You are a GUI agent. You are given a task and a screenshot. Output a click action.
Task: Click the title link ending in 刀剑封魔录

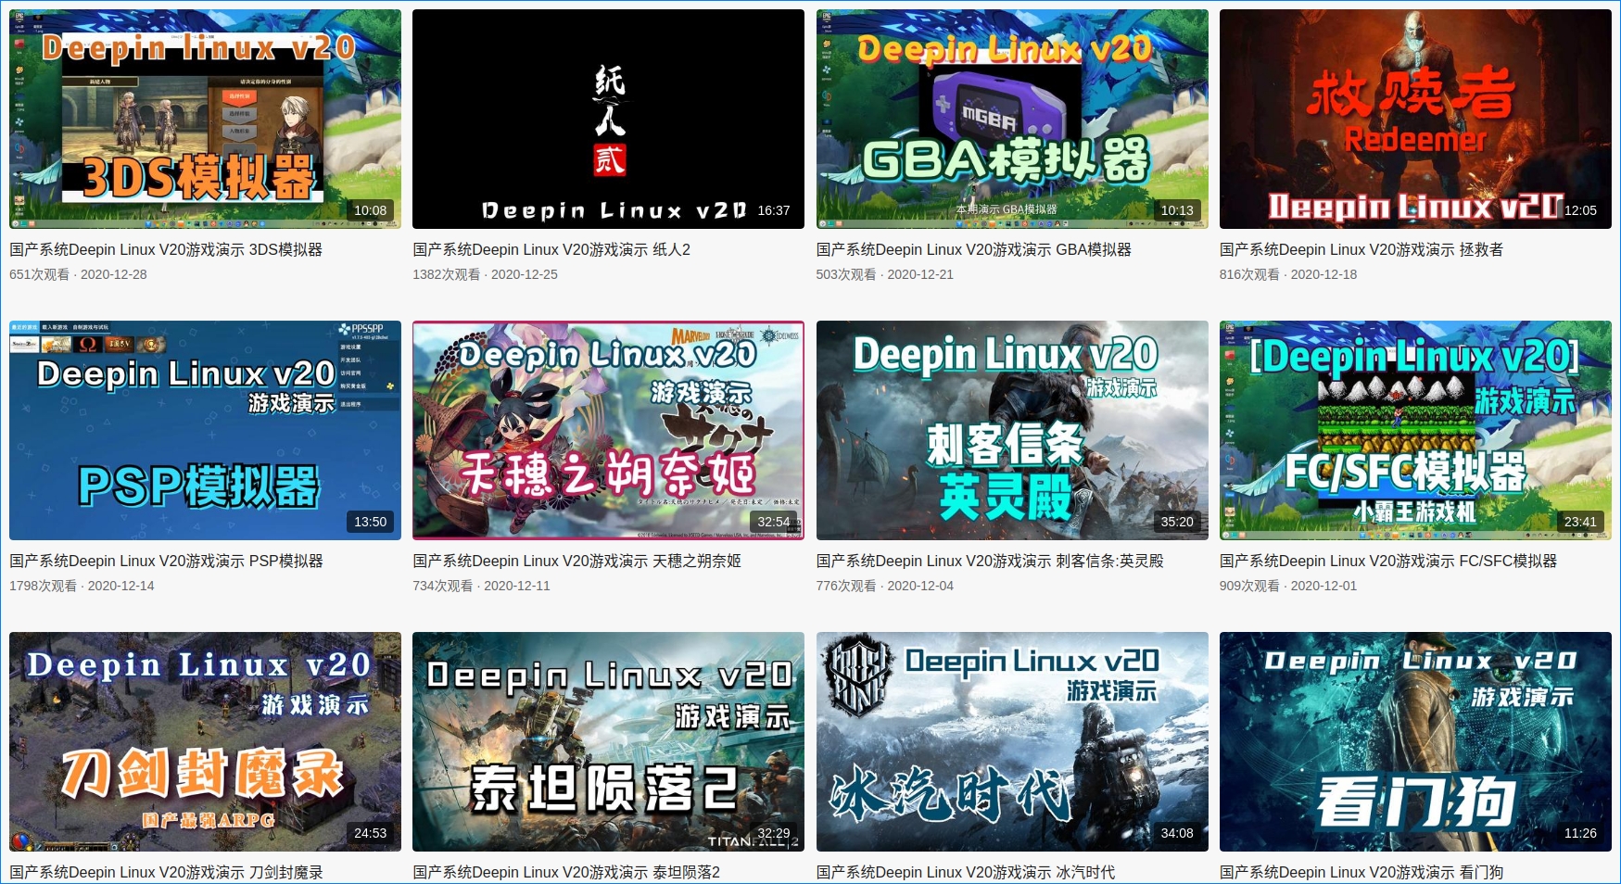pyautogui.click(x=166, y=872)
